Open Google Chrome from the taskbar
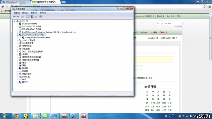The height and width of the screenshot is (119, 212). 16,116
